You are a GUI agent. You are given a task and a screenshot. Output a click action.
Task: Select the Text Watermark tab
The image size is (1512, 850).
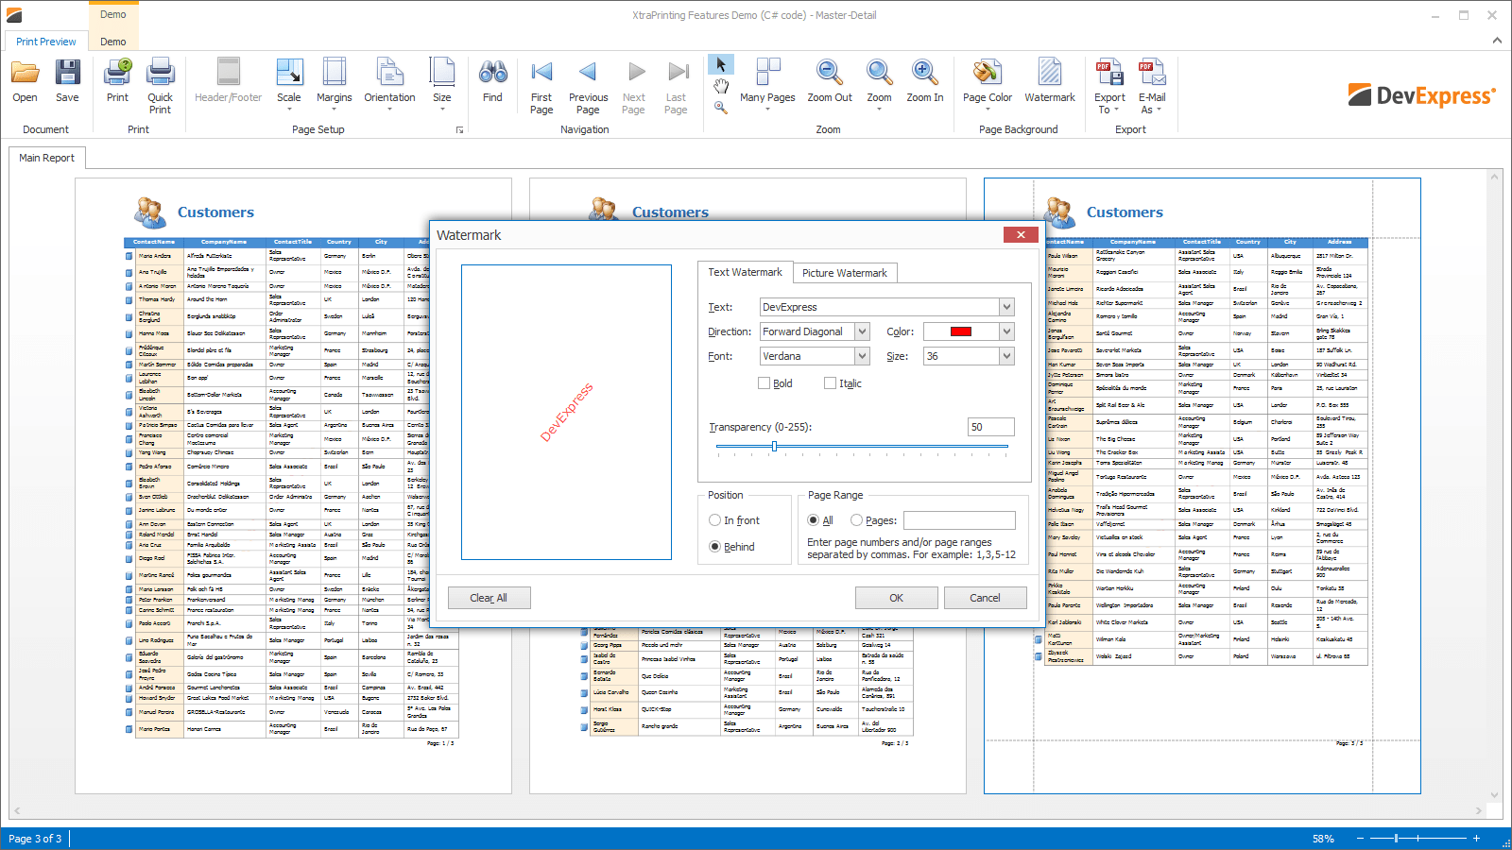746,272
